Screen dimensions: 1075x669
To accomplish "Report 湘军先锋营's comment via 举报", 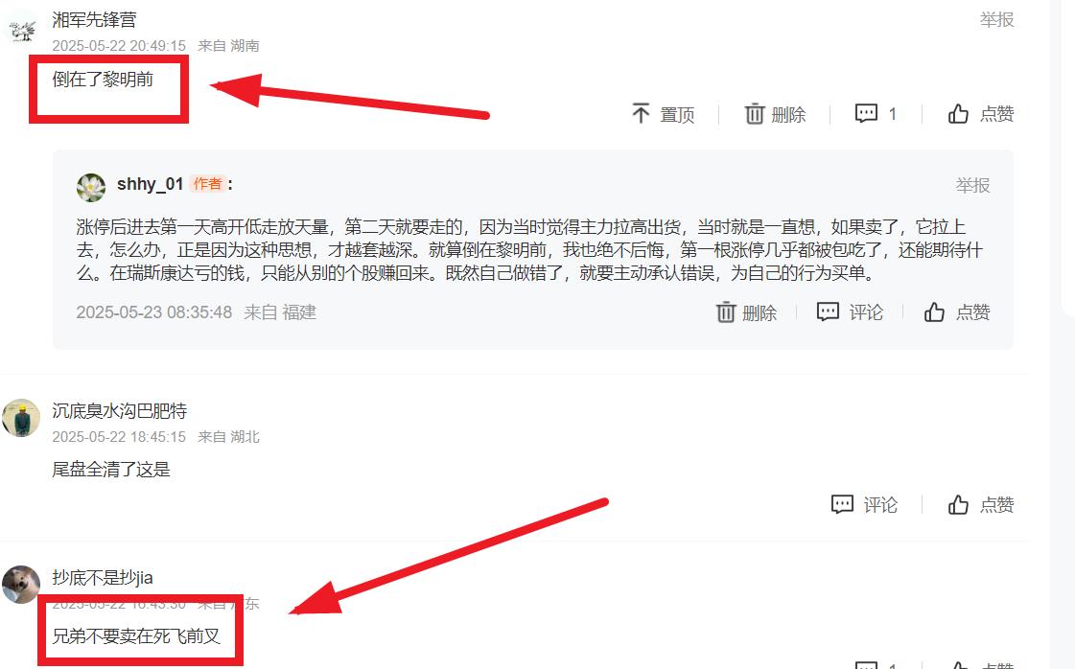I will tap(996, 20).
